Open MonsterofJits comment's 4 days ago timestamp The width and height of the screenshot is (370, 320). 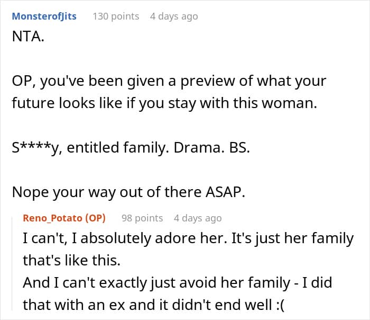click(x=174, y=16)
